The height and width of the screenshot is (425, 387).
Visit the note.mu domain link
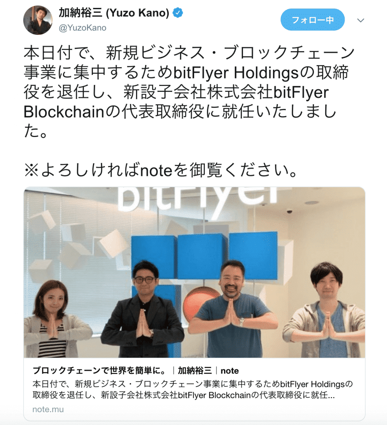[48, 409]
